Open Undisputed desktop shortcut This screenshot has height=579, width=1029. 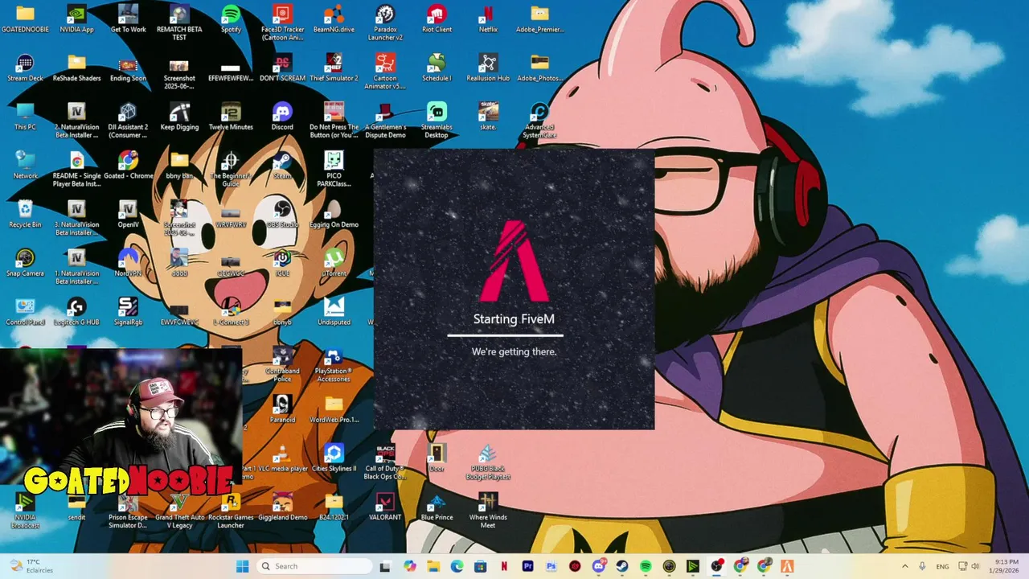(x=334, y=312)
